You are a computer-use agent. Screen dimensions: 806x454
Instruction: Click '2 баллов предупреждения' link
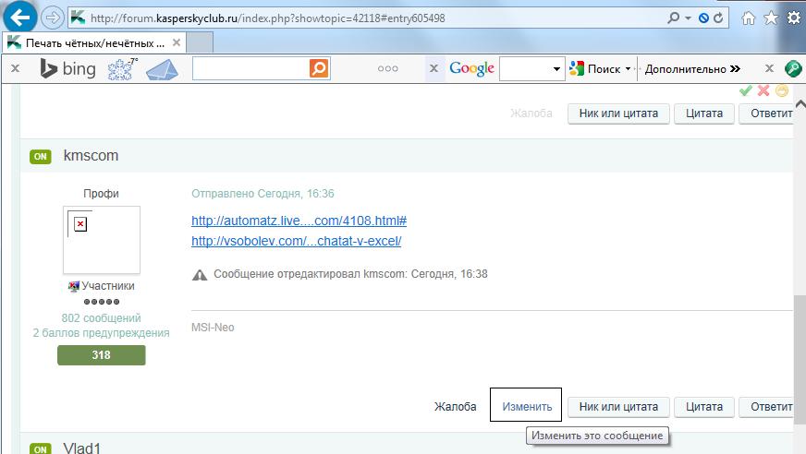pos(102,333)
